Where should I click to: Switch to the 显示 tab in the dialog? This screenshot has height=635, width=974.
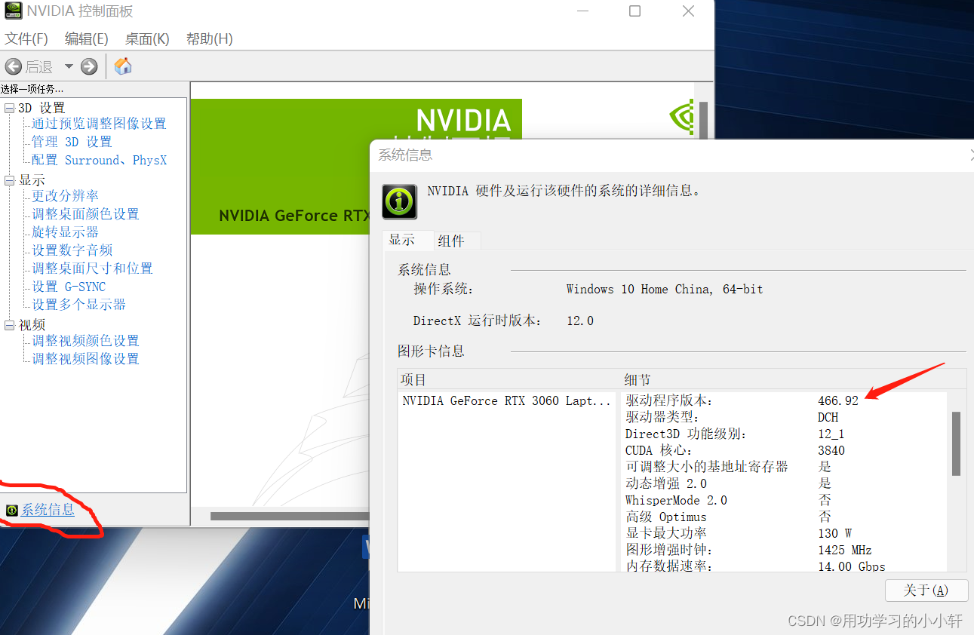pos(407,240)
